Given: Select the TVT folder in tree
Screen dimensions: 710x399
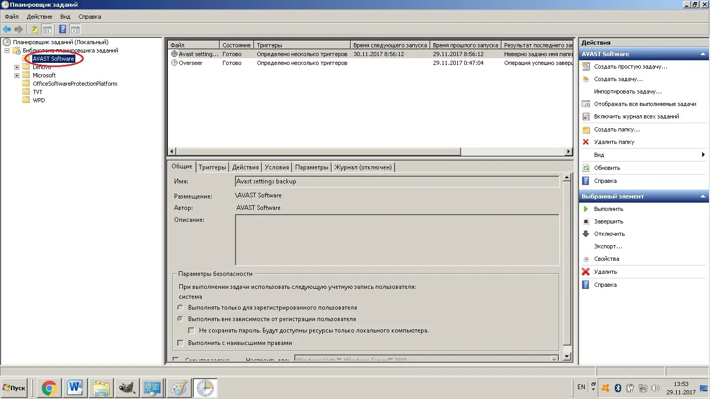Looking at the screenshot, I should (37, 92).
